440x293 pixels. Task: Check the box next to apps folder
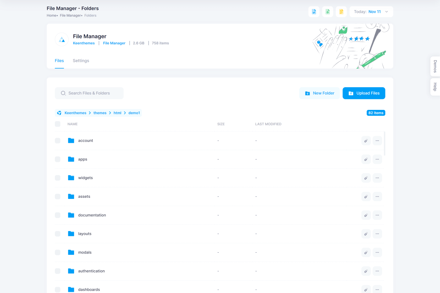coord(58,159)
